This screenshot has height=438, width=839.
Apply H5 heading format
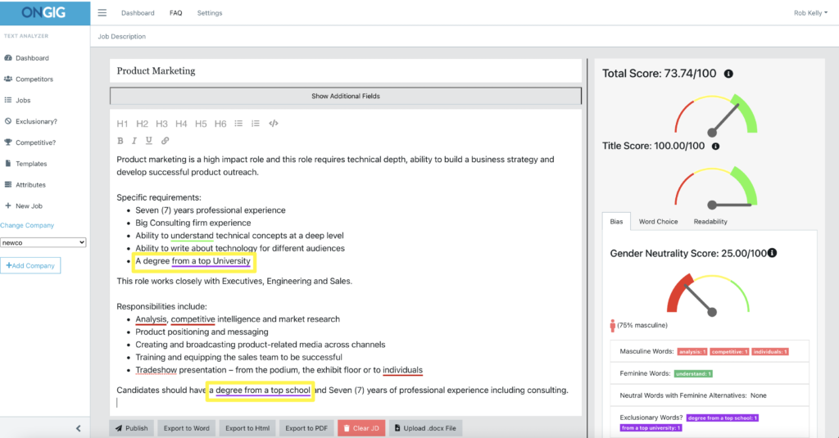201,124
